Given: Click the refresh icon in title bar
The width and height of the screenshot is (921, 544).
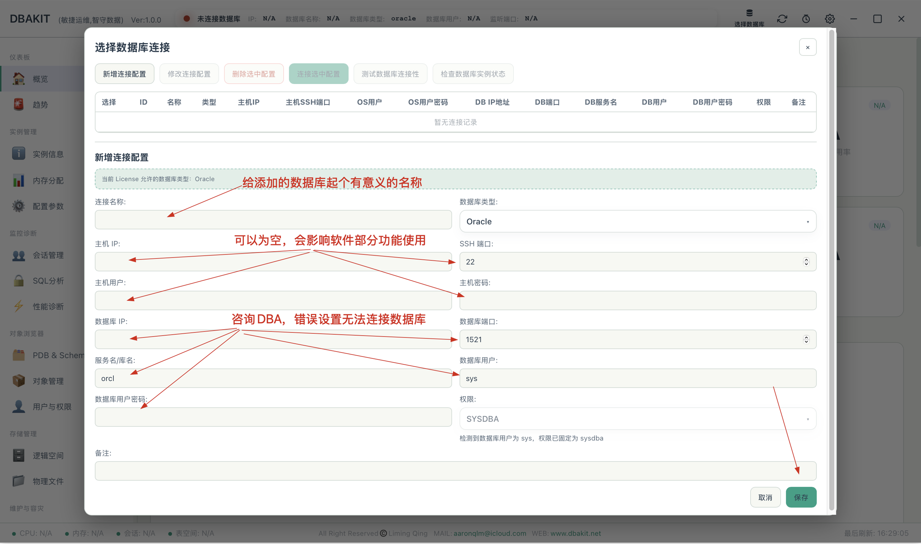Looking at the screenshot, I should (782, 19).
